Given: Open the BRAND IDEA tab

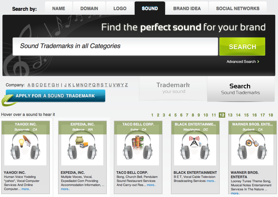Looking at the screenshot, I should pyautogui.click(x=187, y=8).
